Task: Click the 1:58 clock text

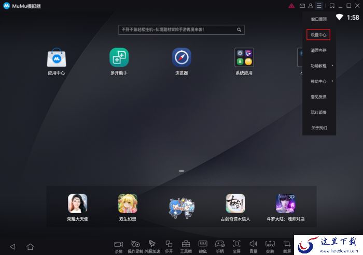Action: (353, 18)
